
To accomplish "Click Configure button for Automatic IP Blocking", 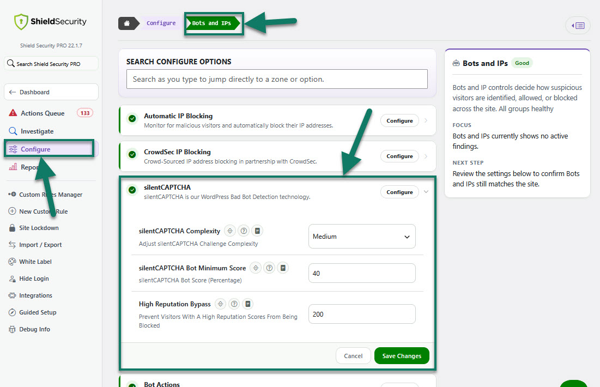I will (399, 120).
